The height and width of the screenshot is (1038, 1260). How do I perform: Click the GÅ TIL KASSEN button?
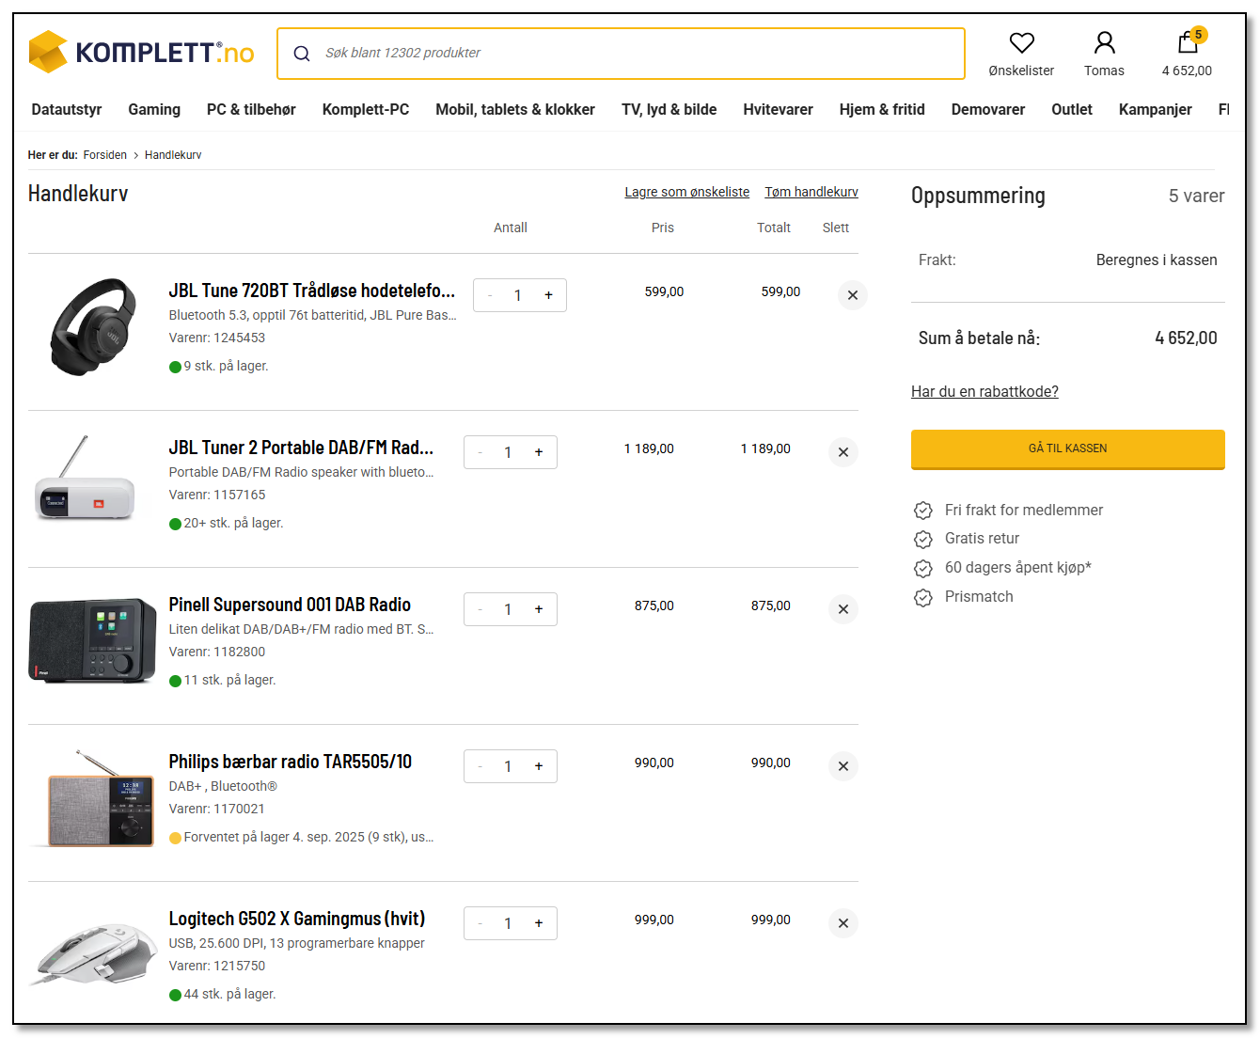[1068, 448]
